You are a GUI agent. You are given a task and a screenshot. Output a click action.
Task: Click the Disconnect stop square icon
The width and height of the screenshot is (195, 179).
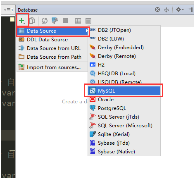tap(65, 21)
